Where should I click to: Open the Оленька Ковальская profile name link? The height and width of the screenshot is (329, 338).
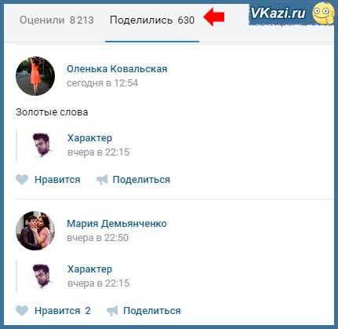(x=117, y=69)
